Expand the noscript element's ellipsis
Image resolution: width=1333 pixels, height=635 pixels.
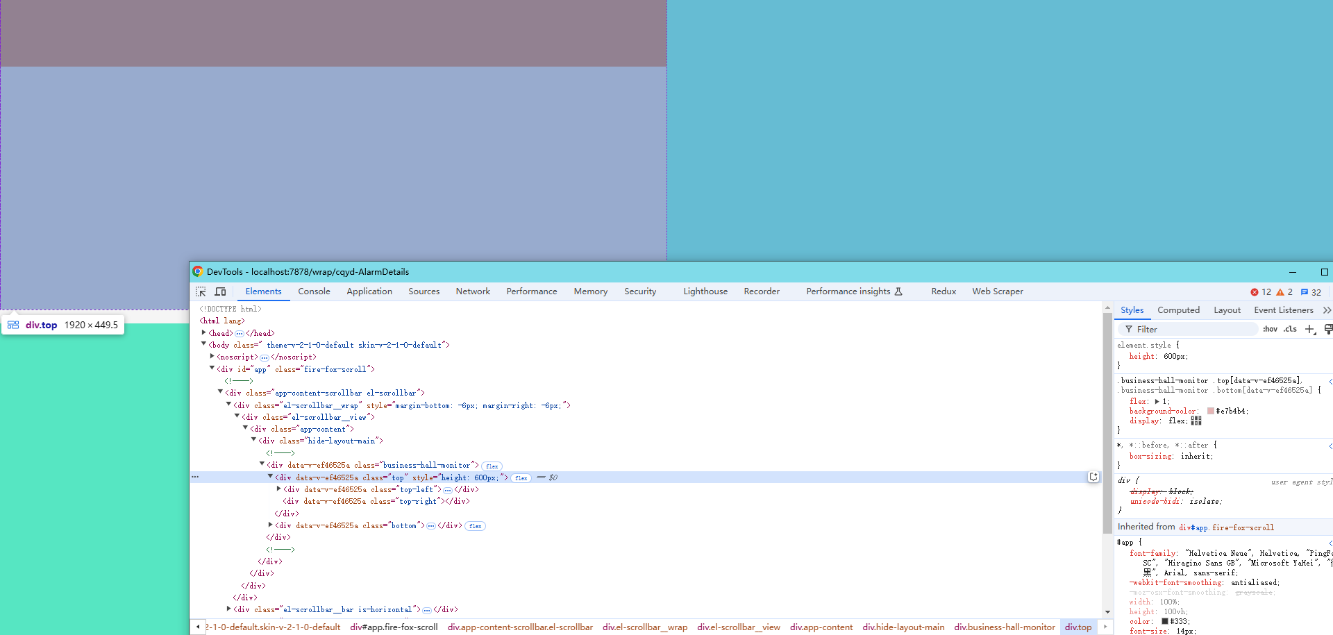click(265, 357)
